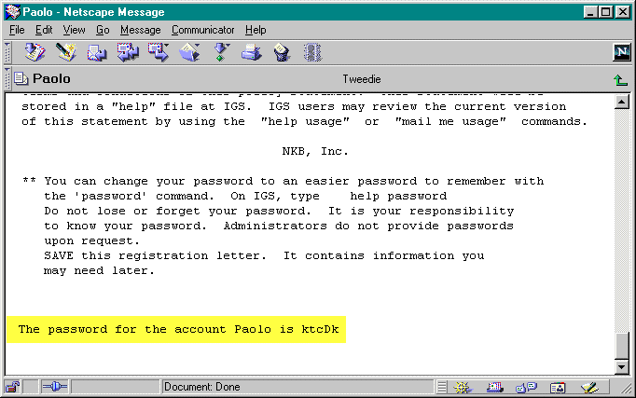Image resolution: width=636 pixels, height=398 pixels.
Task: Click the vertical scrollbar thumb
Action: coord(621,346)
